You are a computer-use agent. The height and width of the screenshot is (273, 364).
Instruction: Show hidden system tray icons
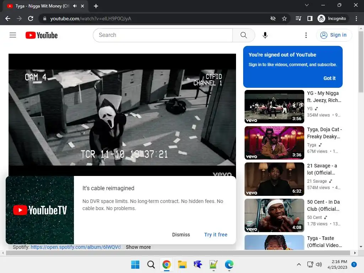pos(299,264)
